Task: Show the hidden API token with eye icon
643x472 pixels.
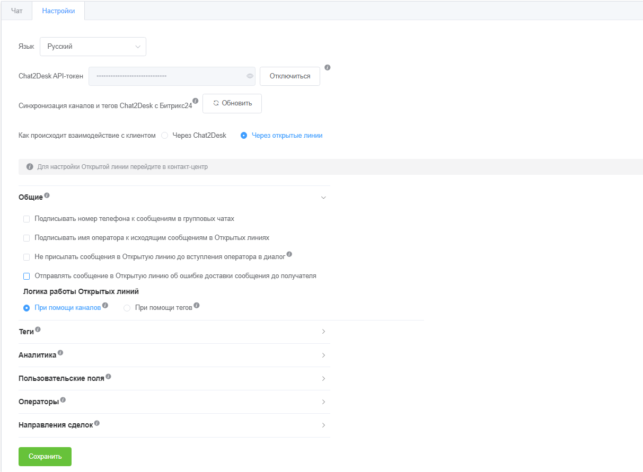Action: (250, 76)
